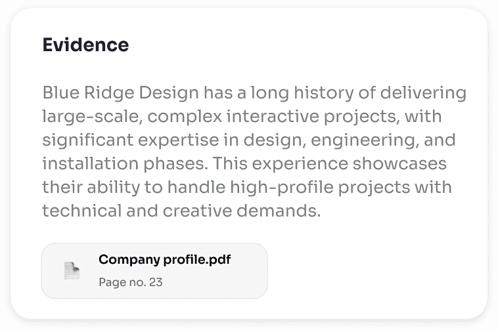Viewport: 498px width, 332px height.
Task: Click the word 'delivering' in the first line
Action: click(423, 93)
